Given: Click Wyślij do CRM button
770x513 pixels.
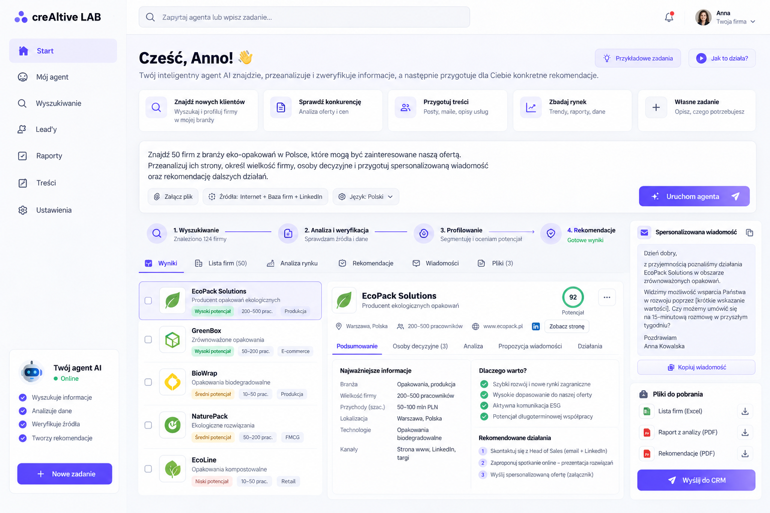Looking at the screenshot, I should tap(696, 480).
